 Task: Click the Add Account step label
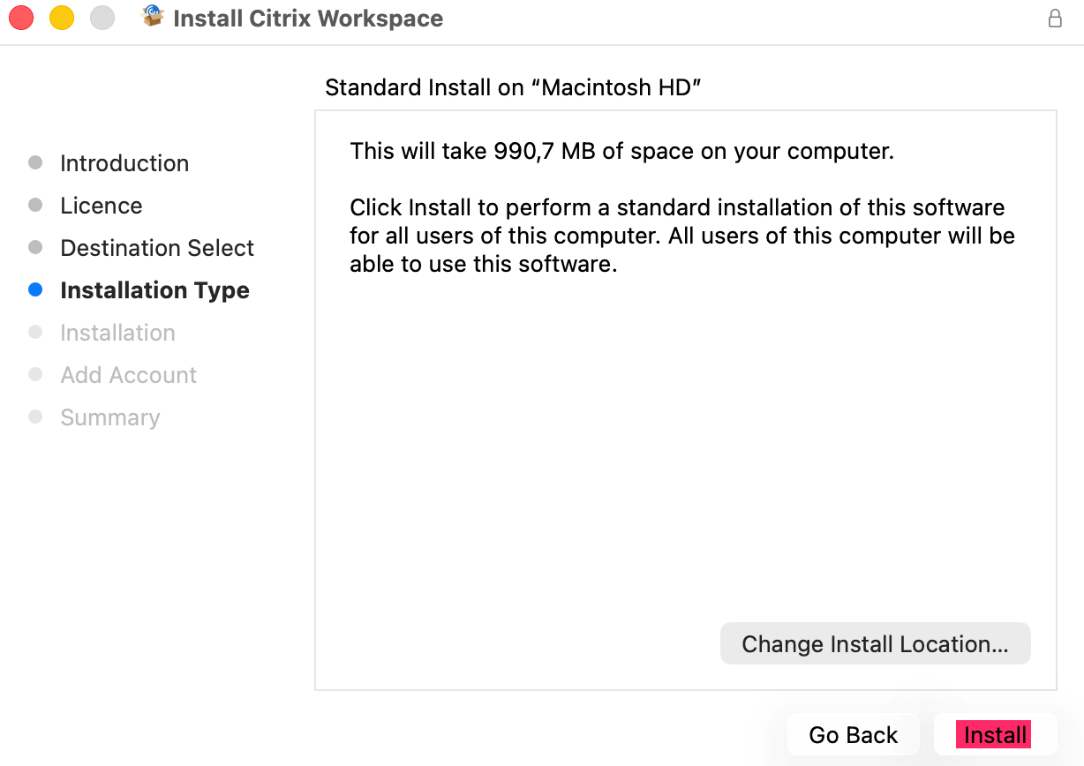click(x=129, y=375)
